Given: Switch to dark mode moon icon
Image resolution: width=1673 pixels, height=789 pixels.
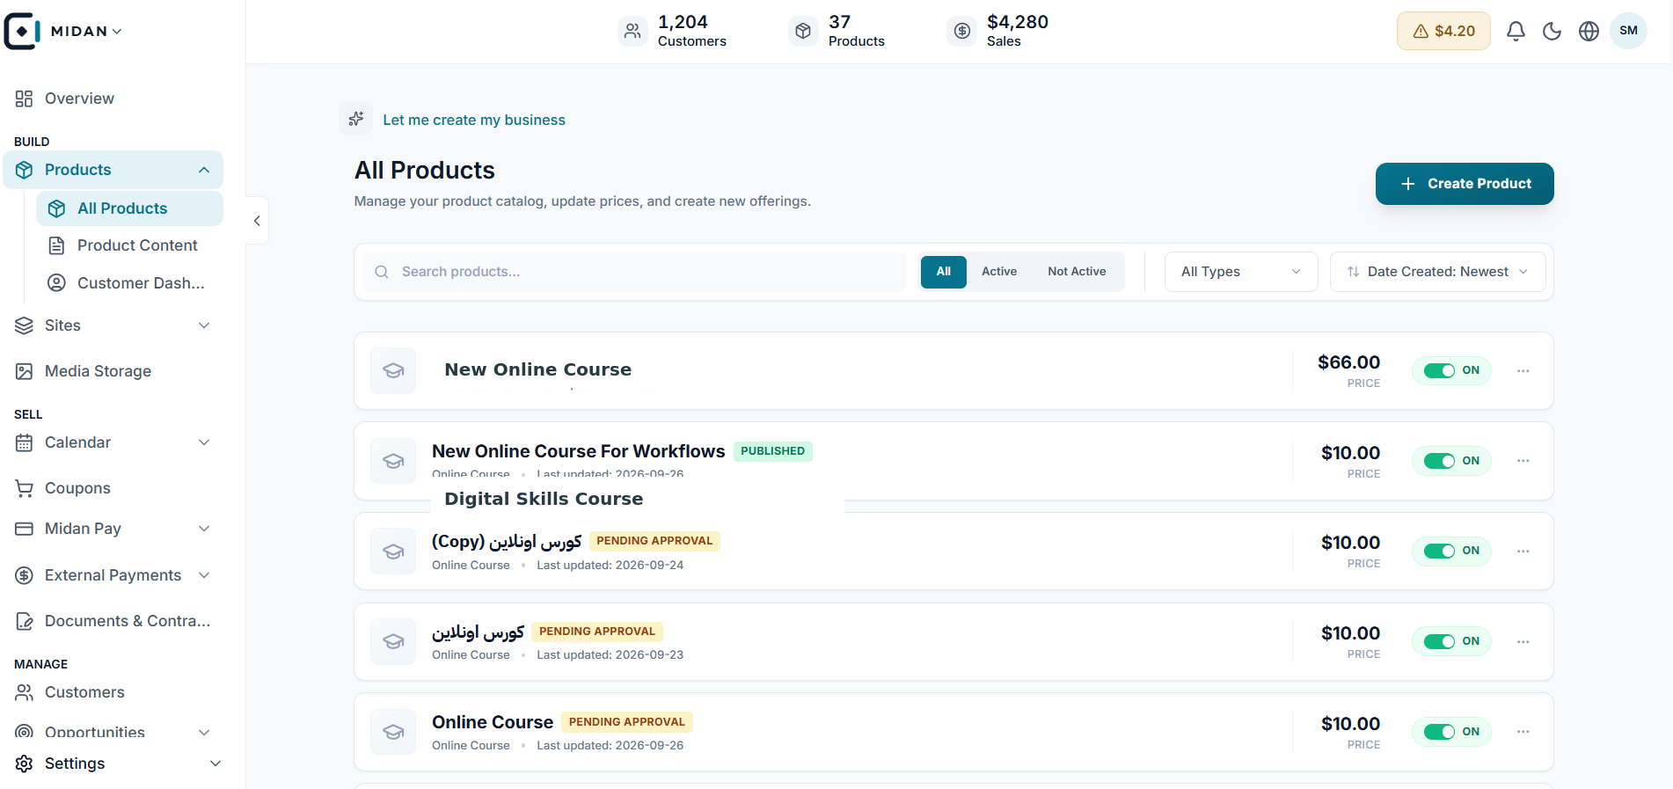Looking at the screenshot, I should click(x=1552, y=32).
